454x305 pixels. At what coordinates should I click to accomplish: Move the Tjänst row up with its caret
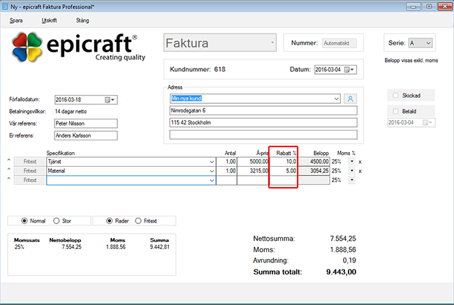point(8,160)
